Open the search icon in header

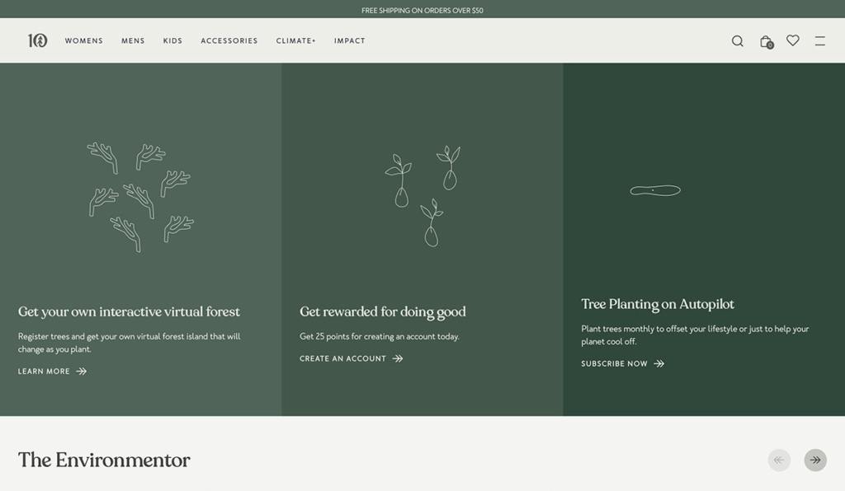pyautogui.click(x=737, y=40)
